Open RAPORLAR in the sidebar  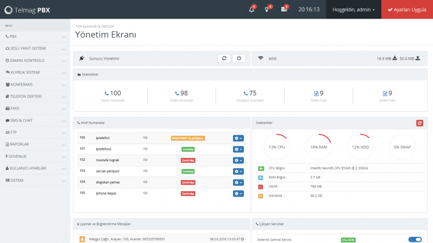coord(35,144)
